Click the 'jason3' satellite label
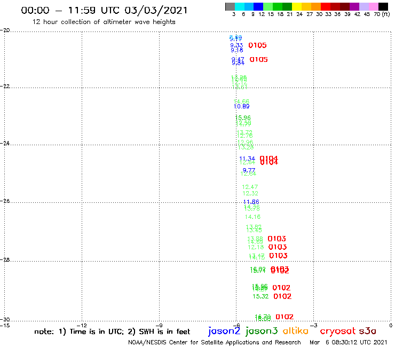 pos(262,331)
